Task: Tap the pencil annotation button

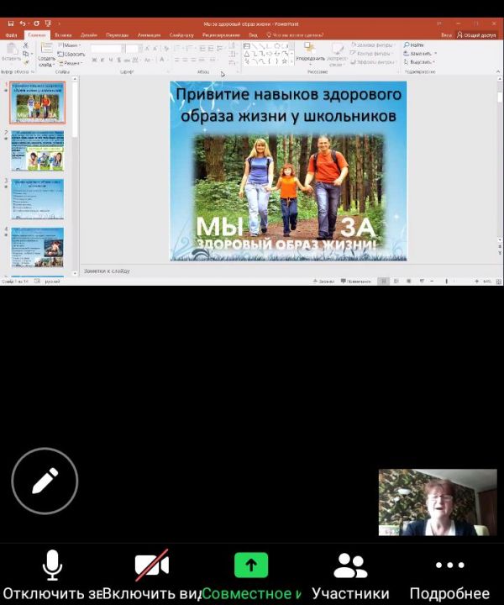Action: point(45,481)
